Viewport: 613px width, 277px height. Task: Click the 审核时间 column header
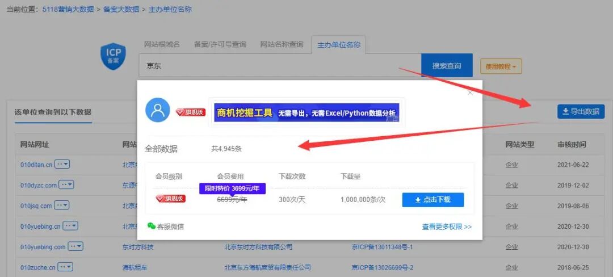point(572,145)
